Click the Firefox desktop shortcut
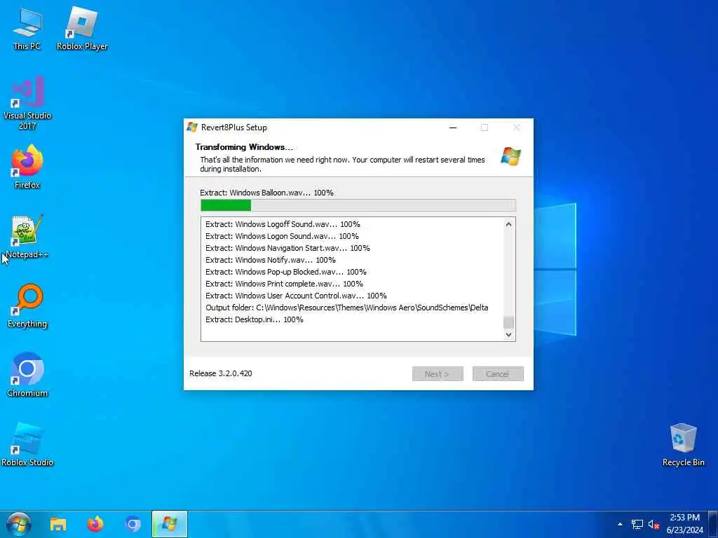This screenshot has height=538, width=718. [x=27, y=167]
